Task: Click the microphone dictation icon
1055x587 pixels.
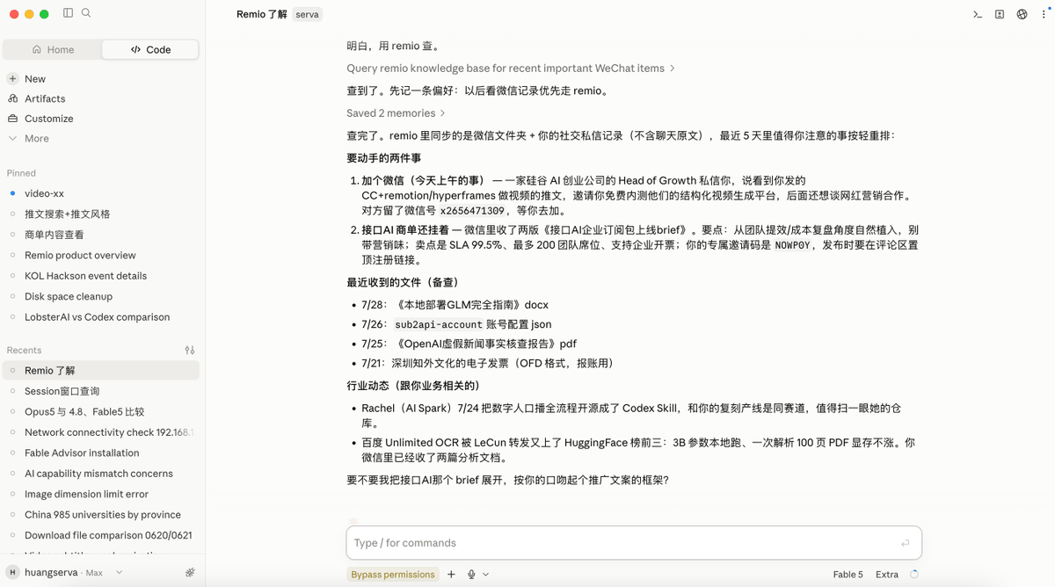Action: point(471,575)
